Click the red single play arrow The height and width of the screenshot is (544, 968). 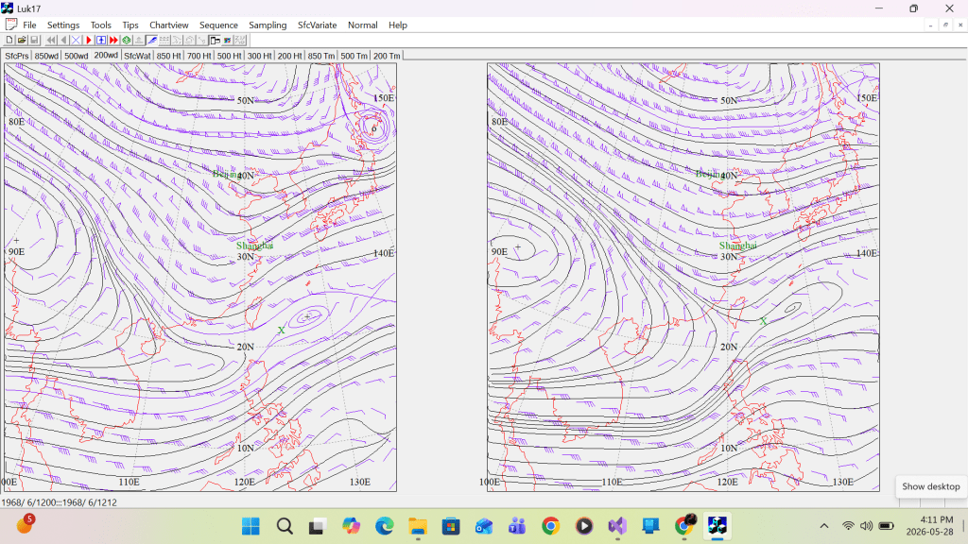point(89,40)
